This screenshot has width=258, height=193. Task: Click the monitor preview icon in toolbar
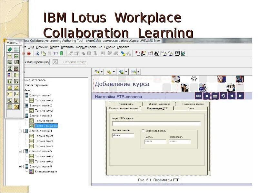tap(177, 53)
